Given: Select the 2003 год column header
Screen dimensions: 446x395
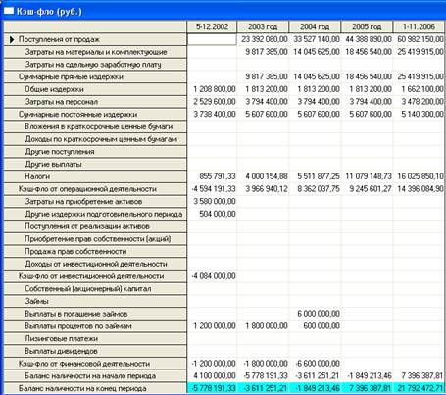Looking at the screenshot, I should point(263,26).
